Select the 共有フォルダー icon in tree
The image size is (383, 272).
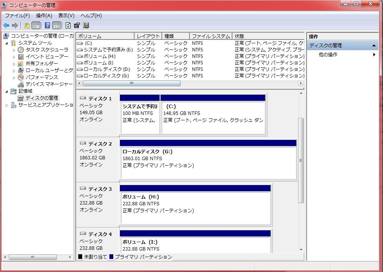click(21, 64)
